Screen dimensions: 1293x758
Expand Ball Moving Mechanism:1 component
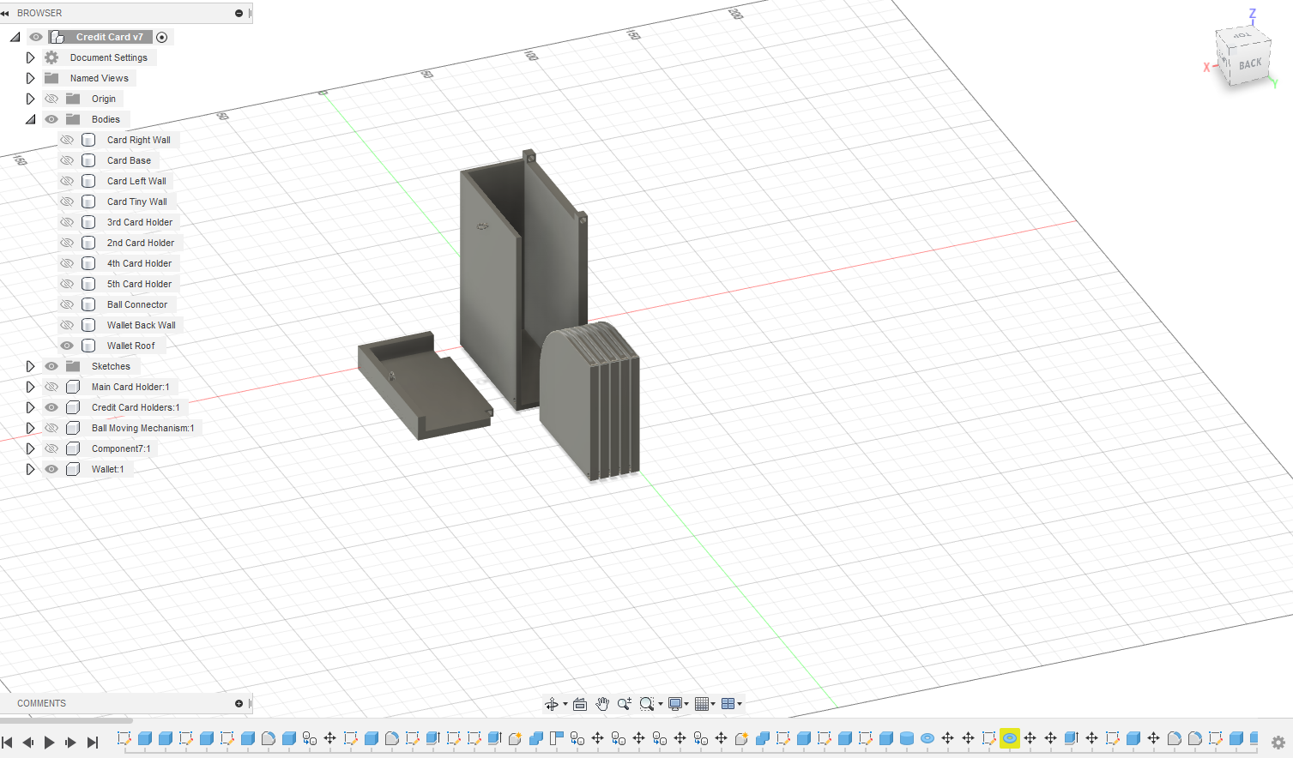pyautogui.click(x=30, y=428)
